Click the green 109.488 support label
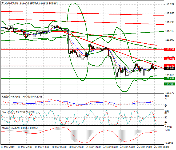The image size is (176, 150). (x=170, y=84)
